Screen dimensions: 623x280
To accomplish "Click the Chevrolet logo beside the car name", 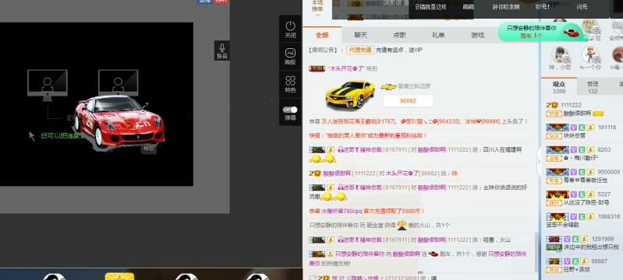I will (x=388, y=86).
